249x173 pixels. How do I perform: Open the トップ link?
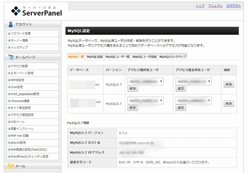pos(200,6)
